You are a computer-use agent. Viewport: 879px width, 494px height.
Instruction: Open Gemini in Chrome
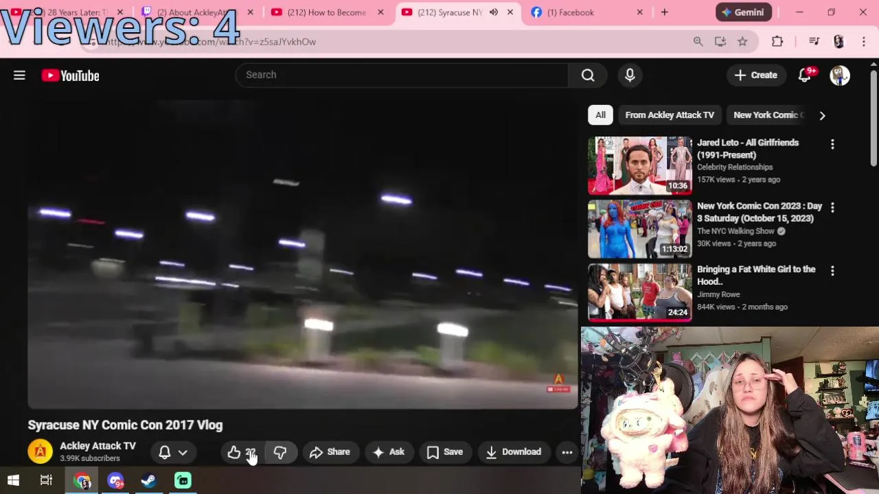pos(743,12)
